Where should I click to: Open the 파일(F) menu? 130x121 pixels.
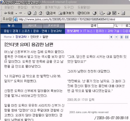point(9,7)
